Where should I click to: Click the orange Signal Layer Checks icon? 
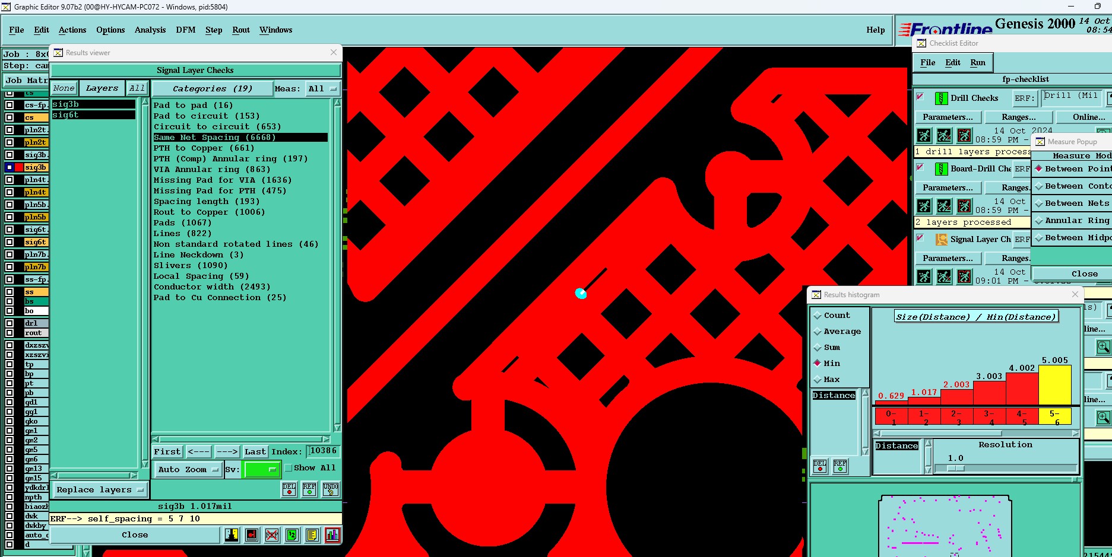[x=942, y=240]
